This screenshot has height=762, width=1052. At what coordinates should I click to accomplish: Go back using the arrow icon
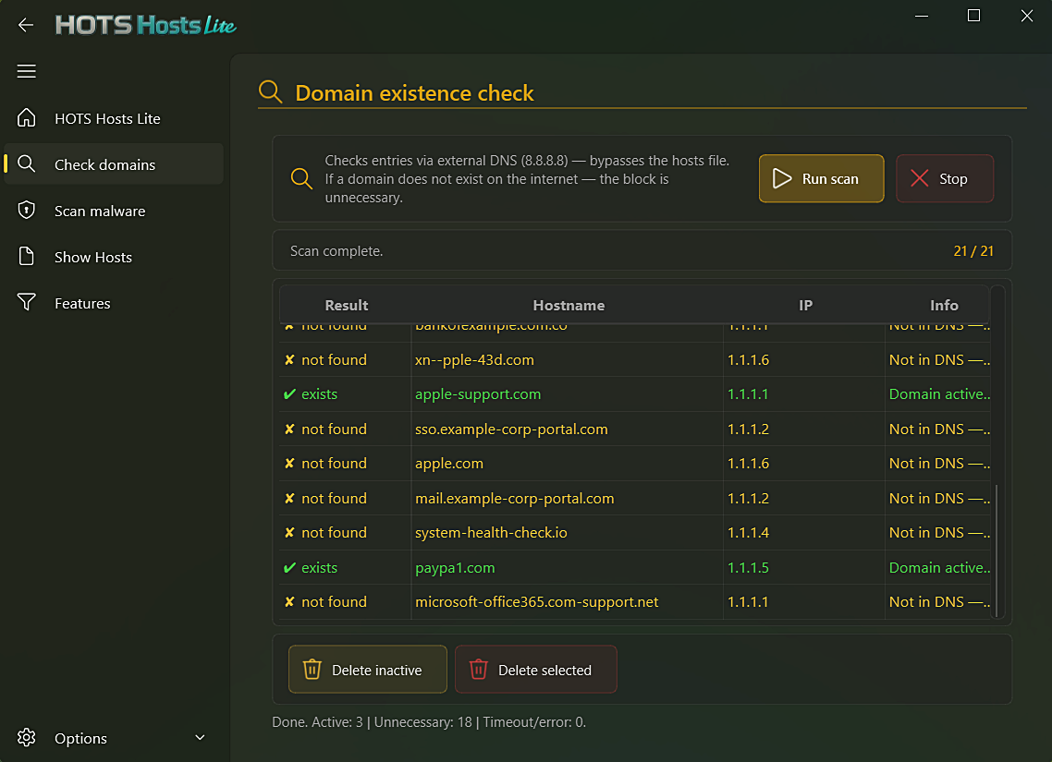pos(26,26)
